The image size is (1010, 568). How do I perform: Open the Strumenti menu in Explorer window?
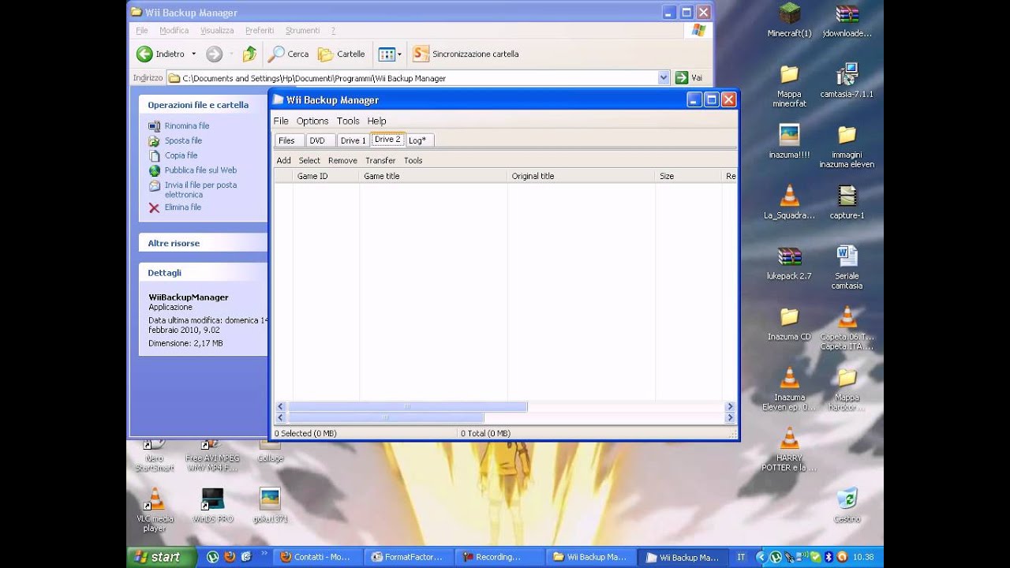[x=302, y=30]
